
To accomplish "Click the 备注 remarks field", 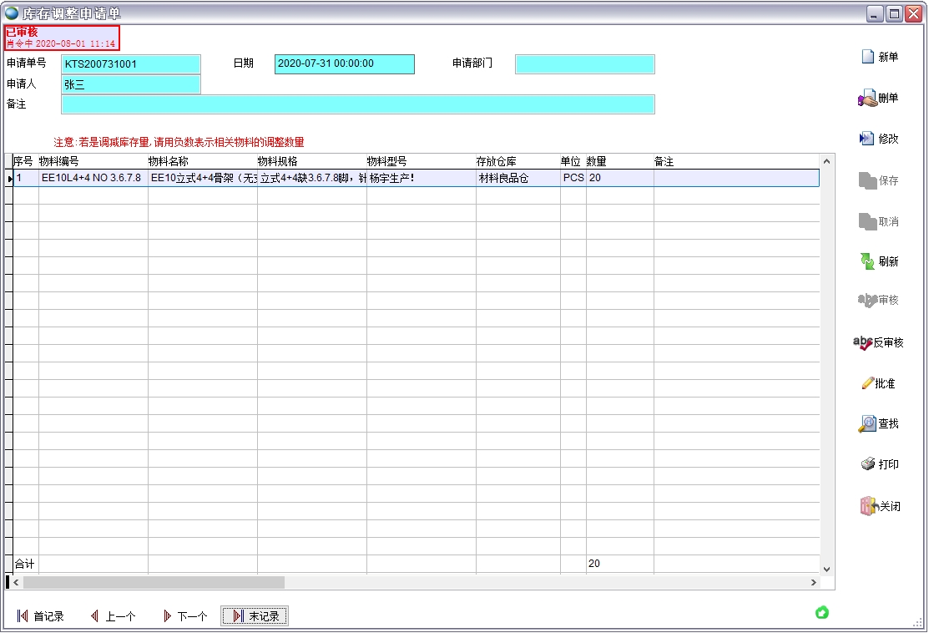I will tap(357, 104).
